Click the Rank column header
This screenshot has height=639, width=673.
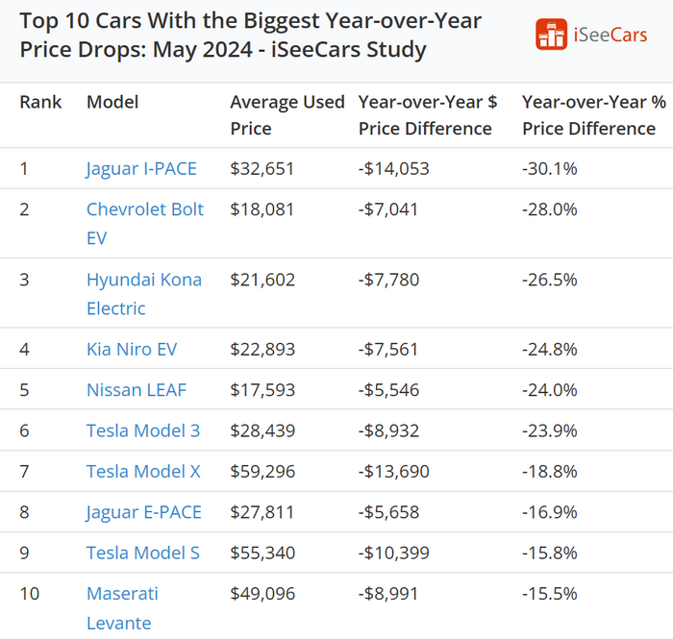point(40,102)
